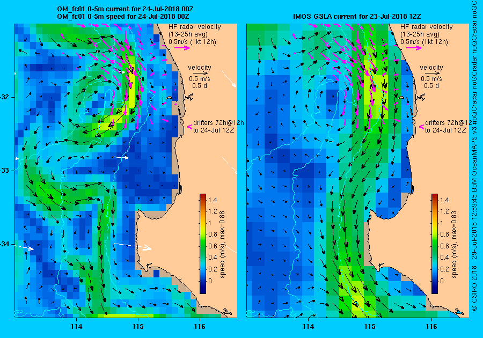Click the right map speed color bar
Screen dimensions: 483x338
pos(435,244)
